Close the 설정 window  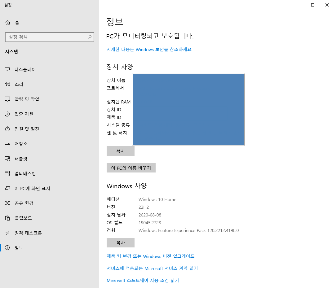coord(327,5)
